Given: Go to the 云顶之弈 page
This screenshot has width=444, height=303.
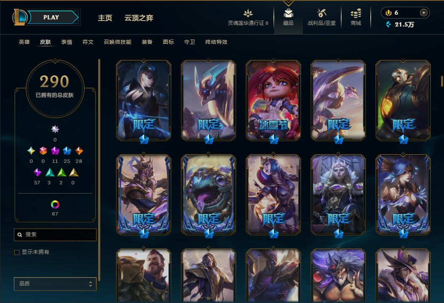Looking at the screenshot, I should pyautogui.click(x=139, y=18).
